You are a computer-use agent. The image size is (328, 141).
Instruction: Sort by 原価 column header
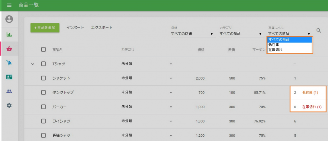pos(232,50)
